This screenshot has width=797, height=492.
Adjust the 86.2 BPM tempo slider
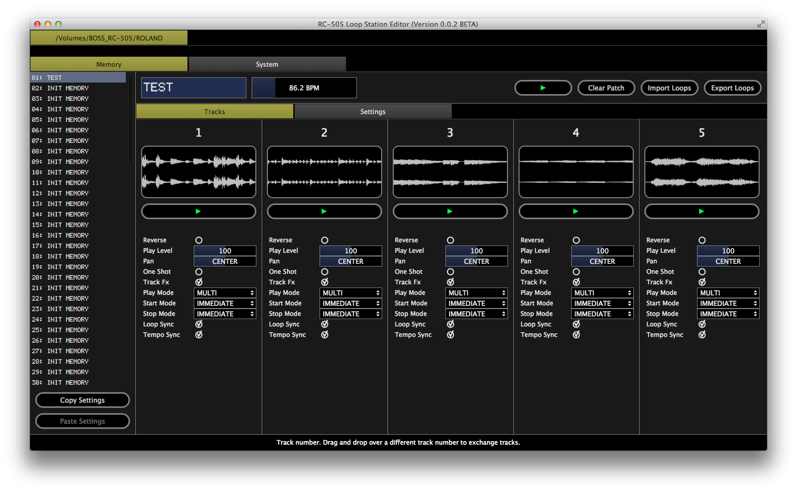(x=304, y=88)
